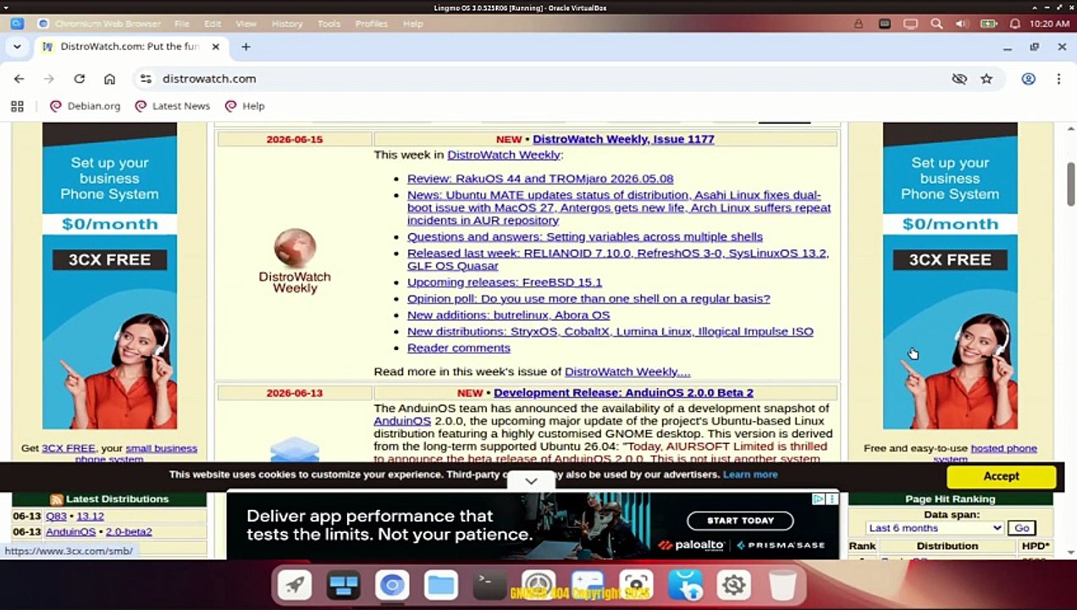Click the clock showing 10:20 AM
Image resolution: width=1077 pixels, height=610 pixels.
click(x=1050, y=24)
